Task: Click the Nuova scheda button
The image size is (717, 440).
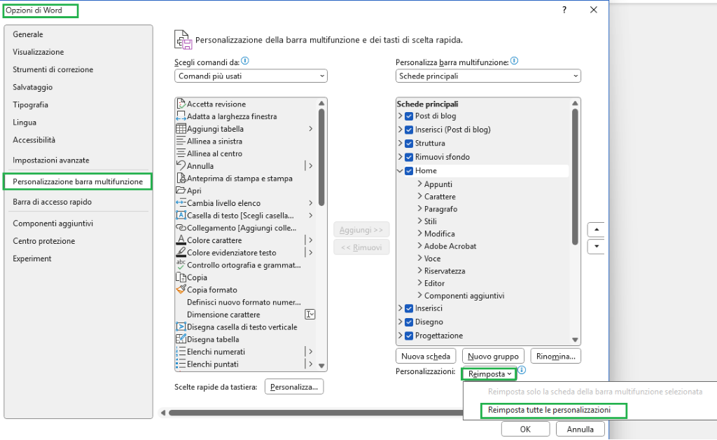Action: click(426, 356)
